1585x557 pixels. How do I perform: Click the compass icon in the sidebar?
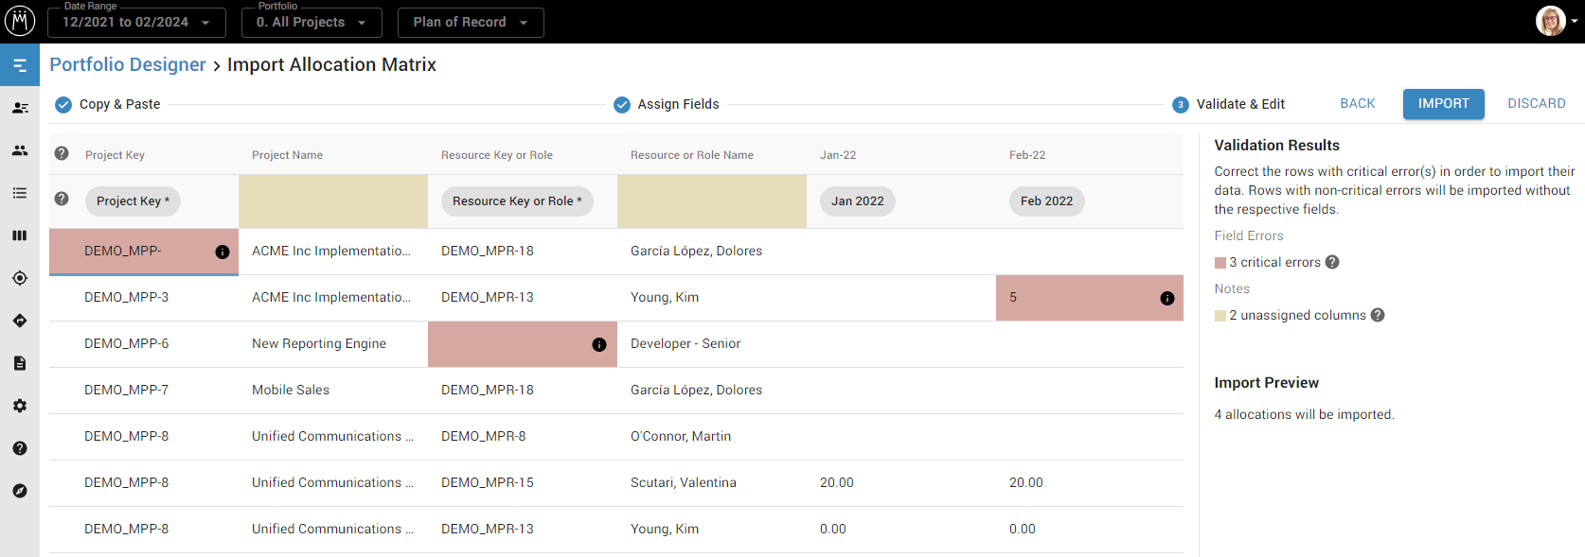tap(20, 491)
